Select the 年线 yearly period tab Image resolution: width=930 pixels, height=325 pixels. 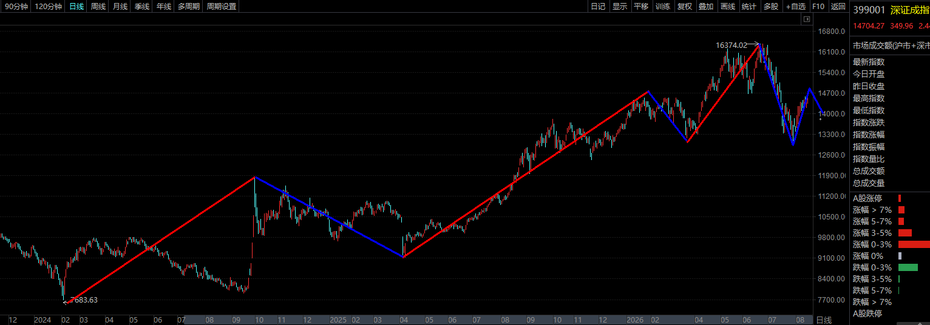coord(164,6)
